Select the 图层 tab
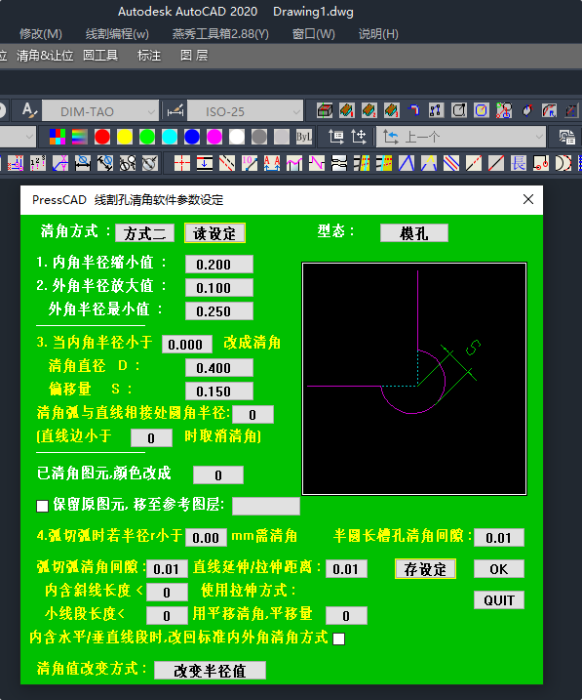 click(194, 56)
